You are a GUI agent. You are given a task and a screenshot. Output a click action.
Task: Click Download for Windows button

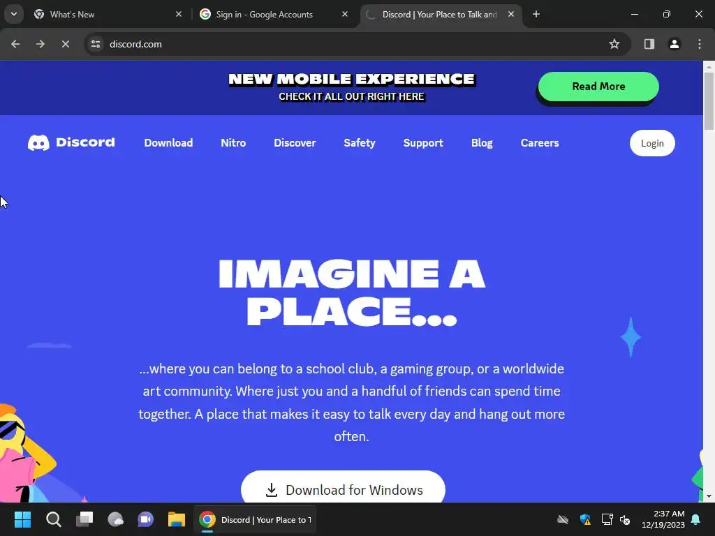(343, 486)
